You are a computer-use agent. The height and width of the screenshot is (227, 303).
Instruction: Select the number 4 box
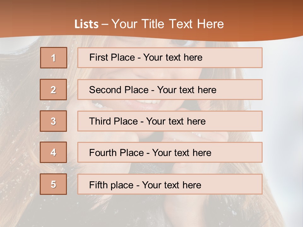[53, 152]
